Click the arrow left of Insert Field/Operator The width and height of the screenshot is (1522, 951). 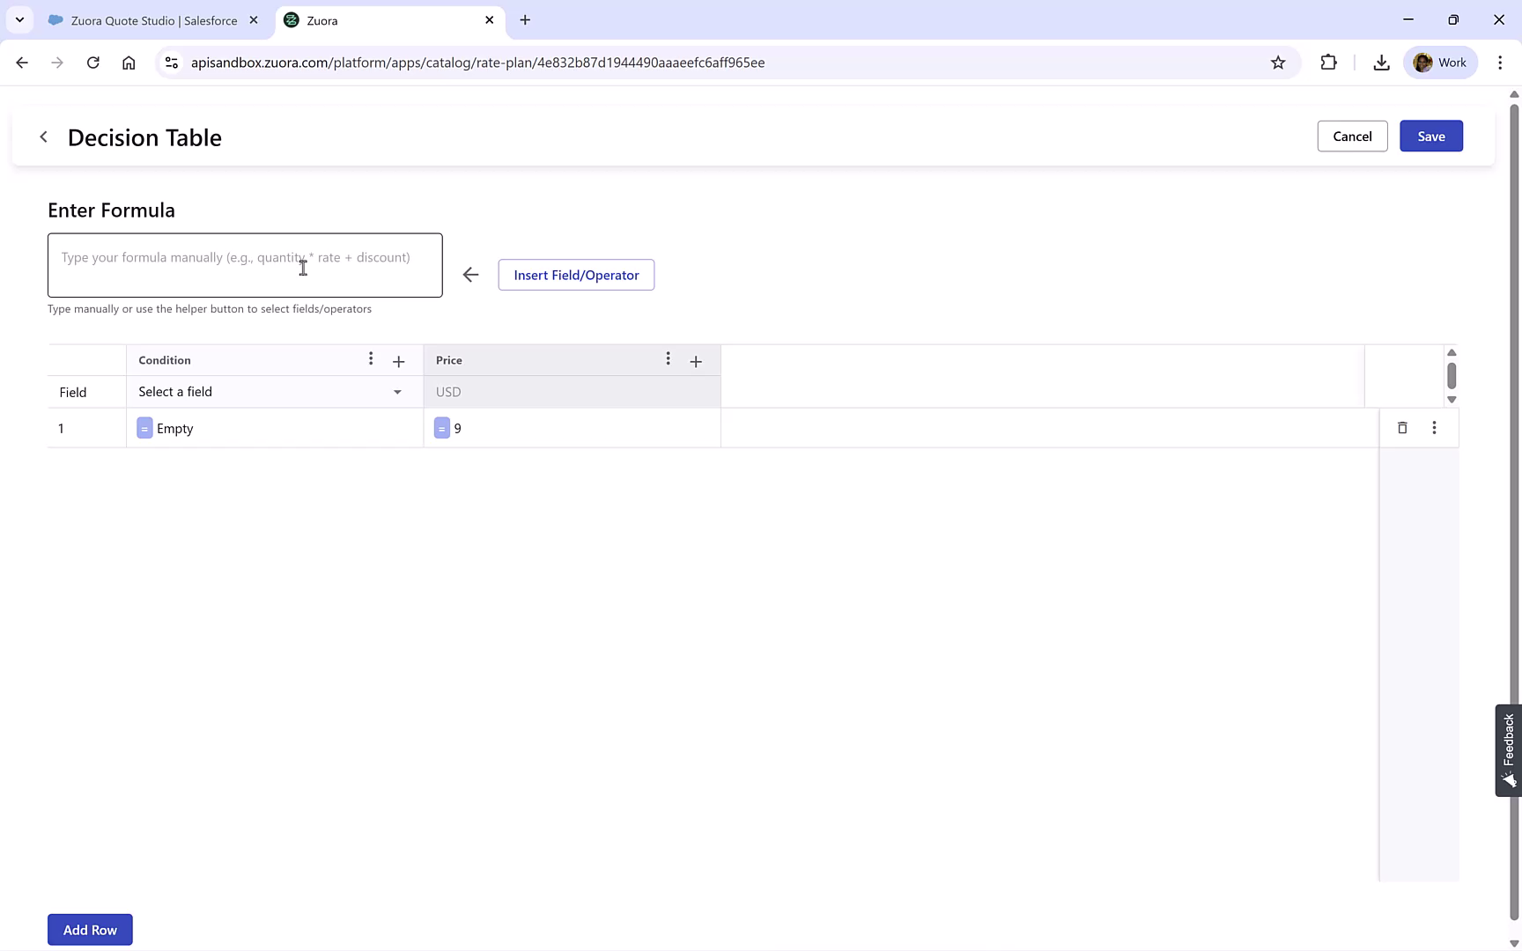pyautogui.click(x=470, y=274)
